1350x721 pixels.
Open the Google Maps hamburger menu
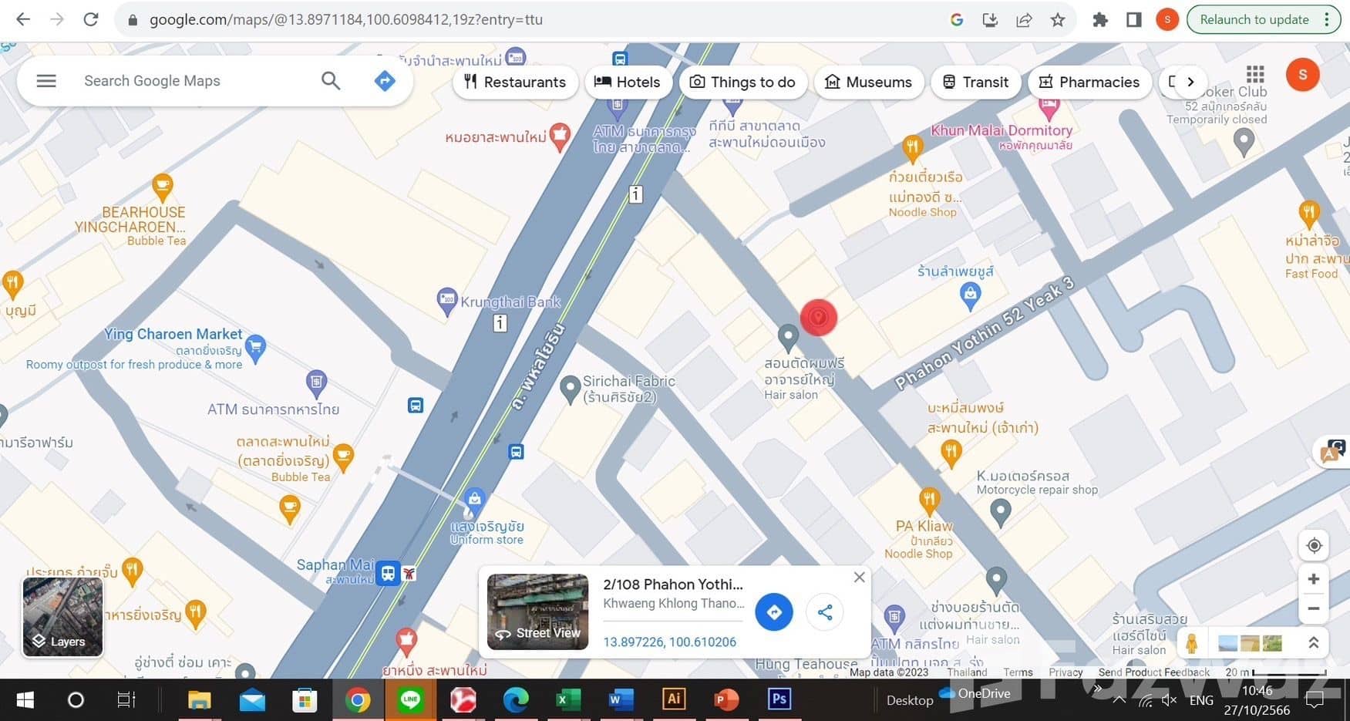point(46,81)
